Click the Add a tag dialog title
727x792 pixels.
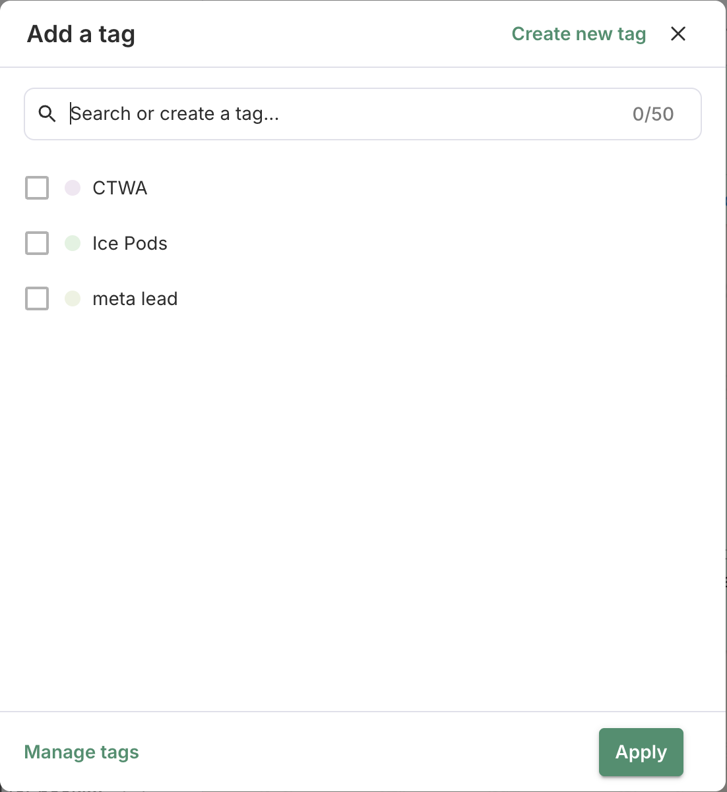click(x=81, y=34)
